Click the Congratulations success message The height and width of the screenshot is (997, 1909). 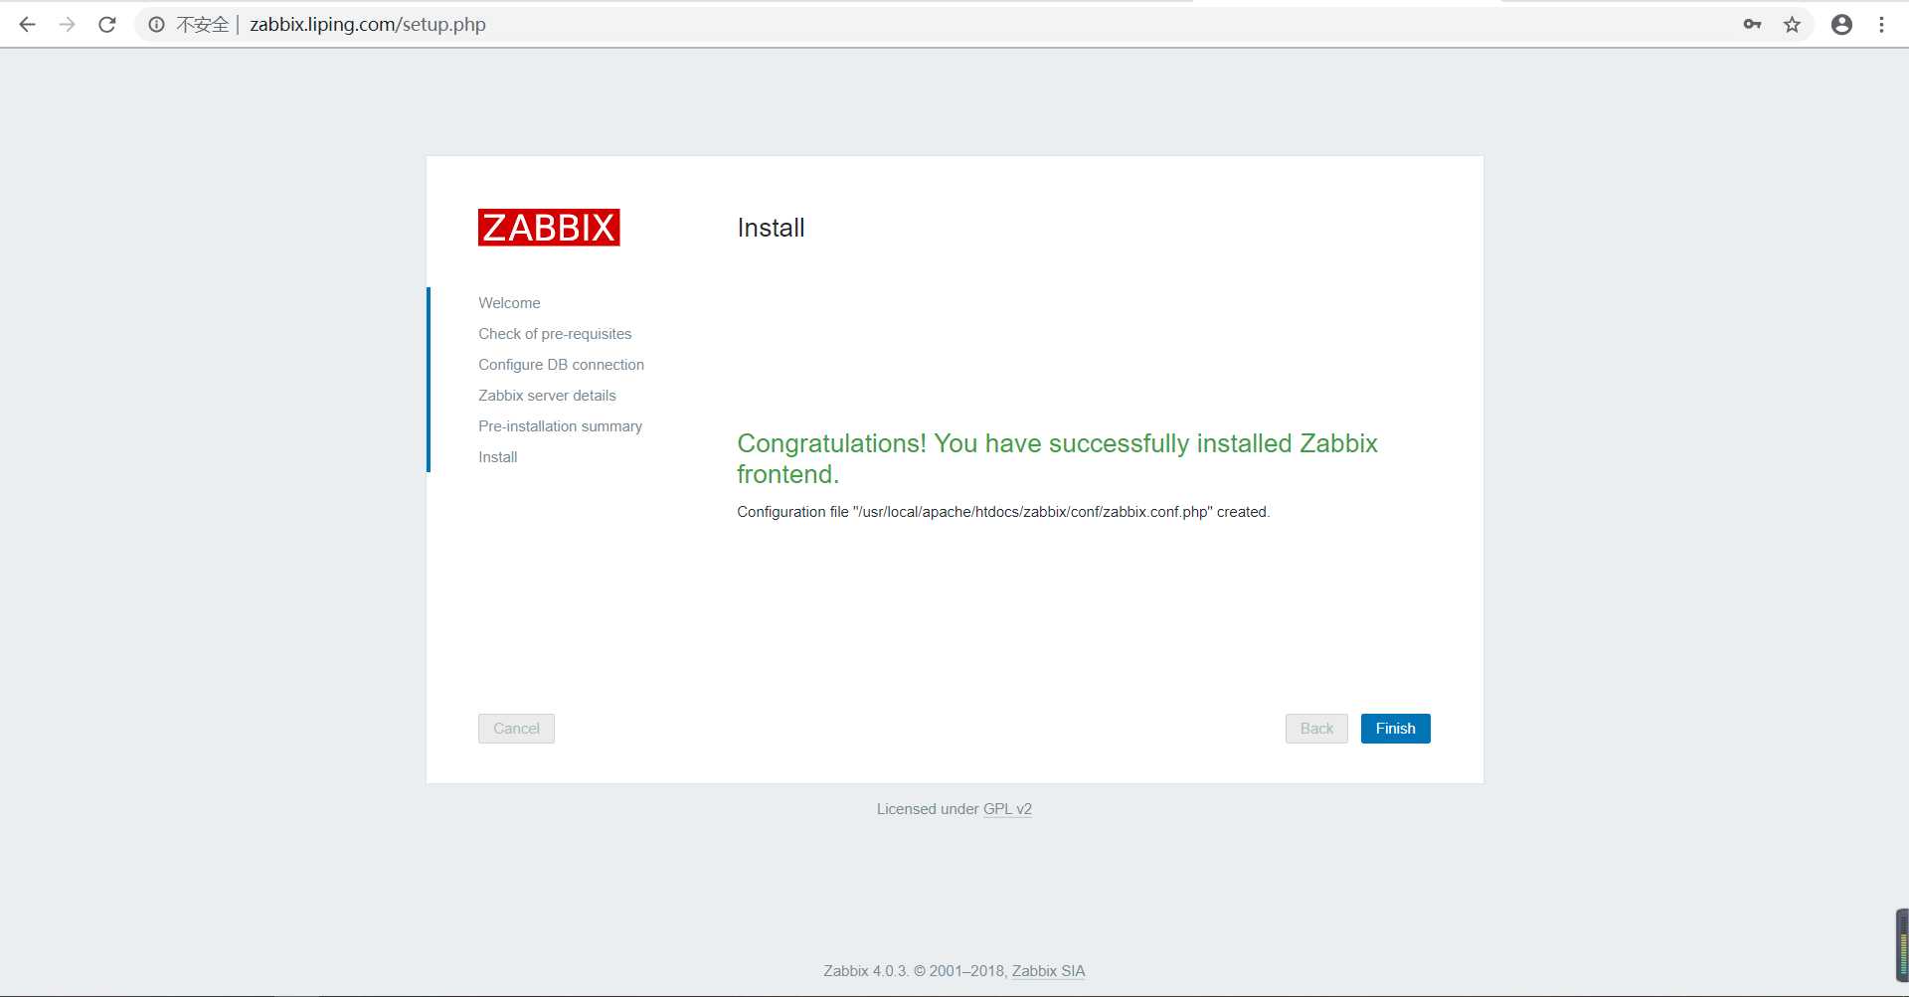click(x=1057, y=458)
